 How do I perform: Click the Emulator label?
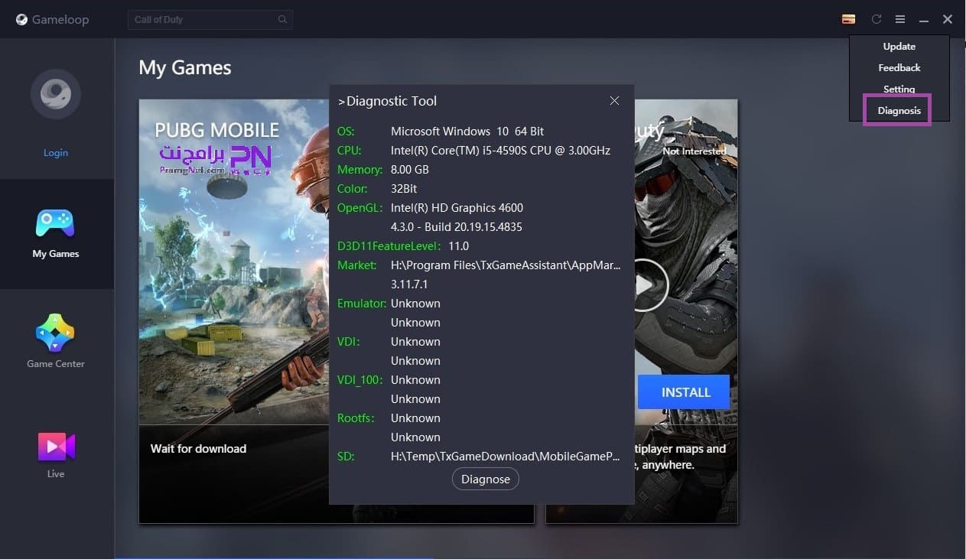tap(362, 304)
